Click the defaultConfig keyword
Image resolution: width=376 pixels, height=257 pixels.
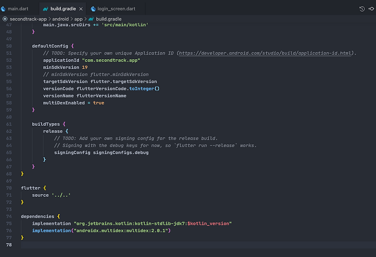pyautogui.click(x=50, y=46)
